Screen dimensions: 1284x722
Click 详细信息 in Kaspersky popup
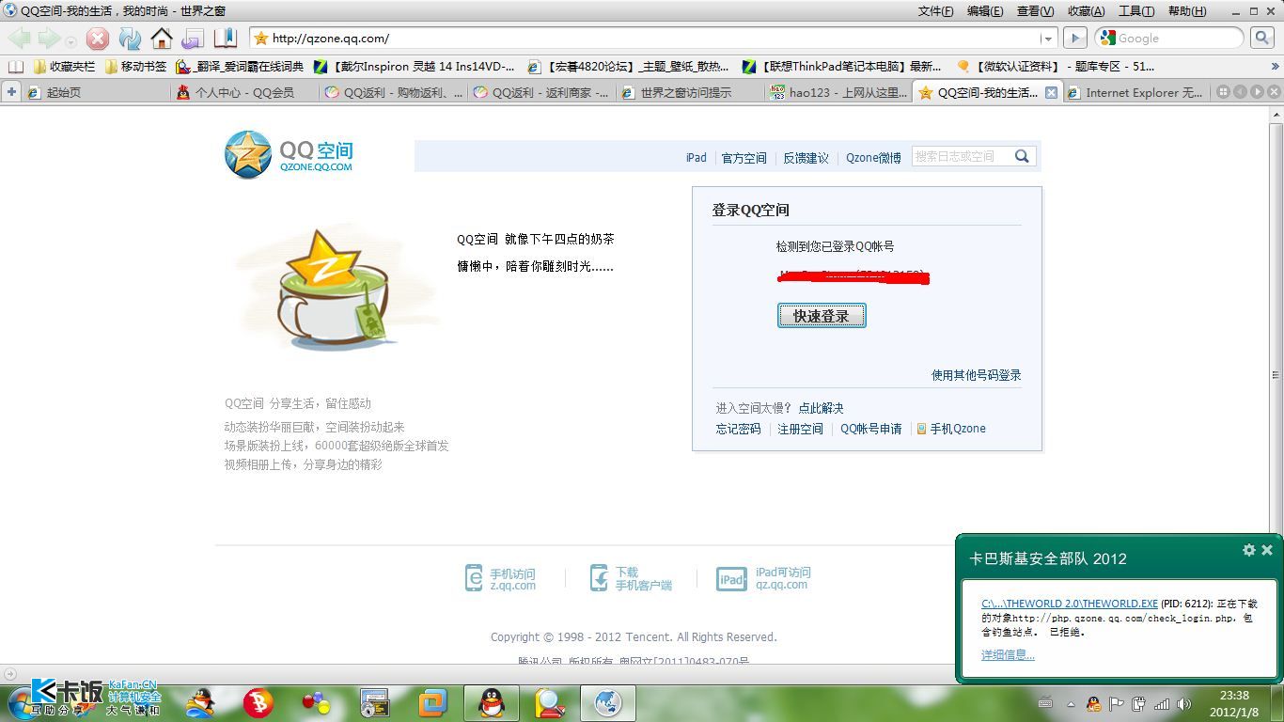(1008, 654)
